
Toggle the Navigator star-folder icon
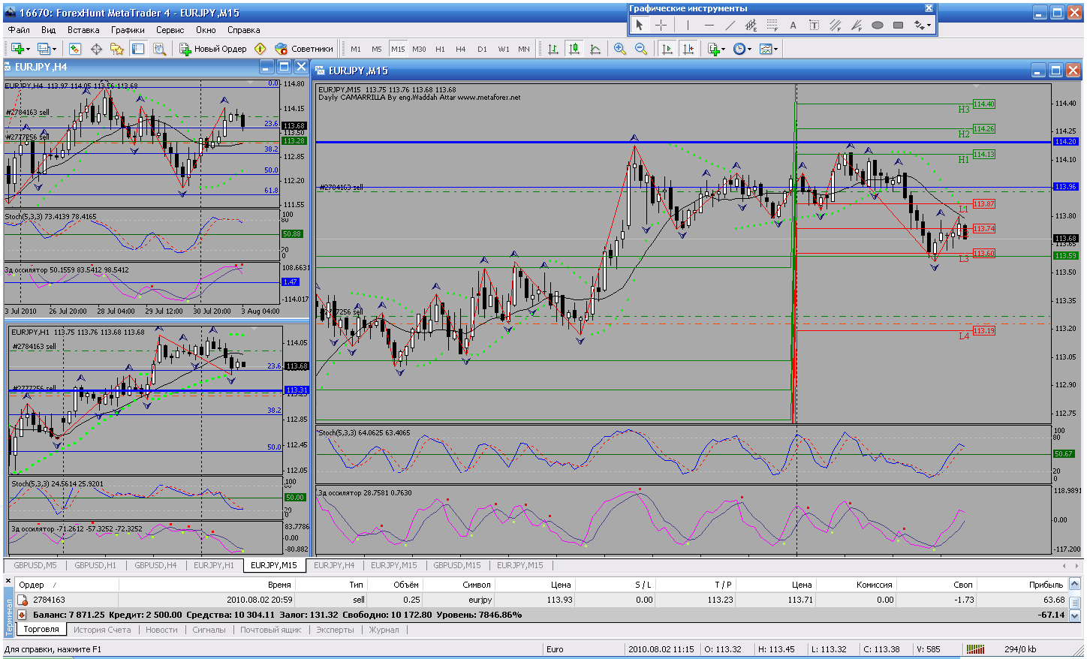(117, 49)
